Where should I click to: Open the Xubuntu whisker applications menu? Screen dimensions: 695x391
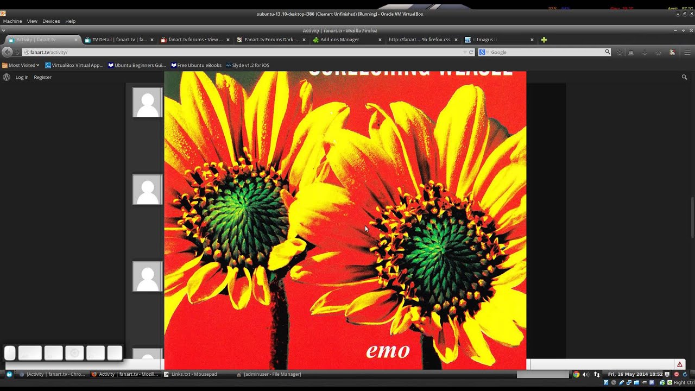click(9, 374)
